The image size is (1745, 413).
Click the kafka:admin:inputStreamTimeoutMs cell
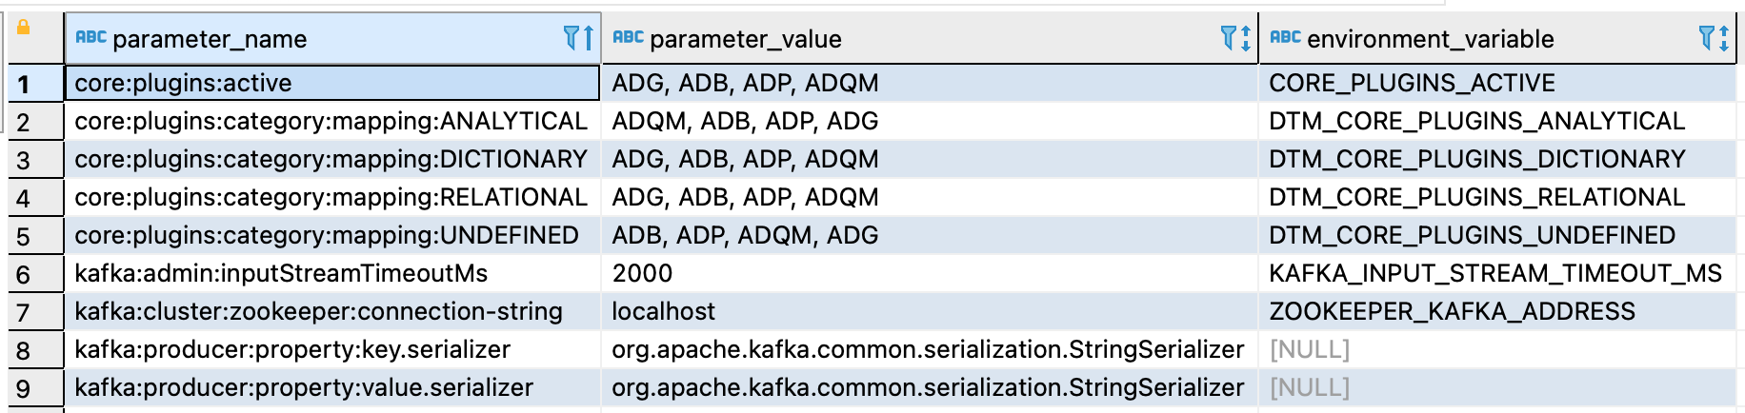[281, 273]
